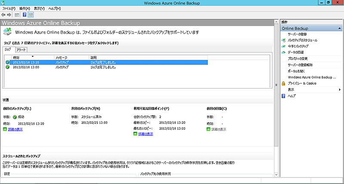Screen dimensions: 344x184
Task: Click the help icon in the toolbar
Action: tap(25, 14)
